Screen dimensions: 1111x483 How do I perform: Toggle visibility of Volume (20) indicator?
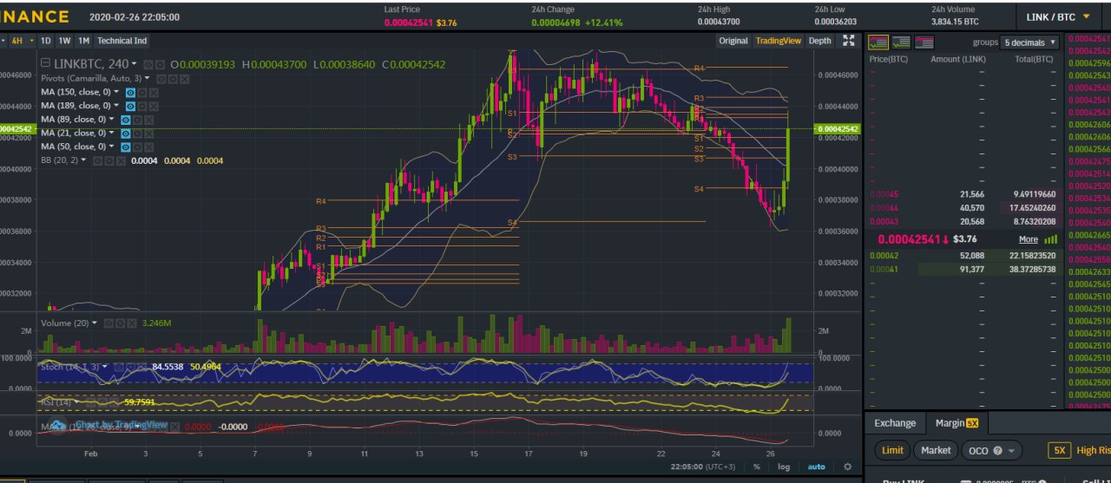(x=108, y=323)
